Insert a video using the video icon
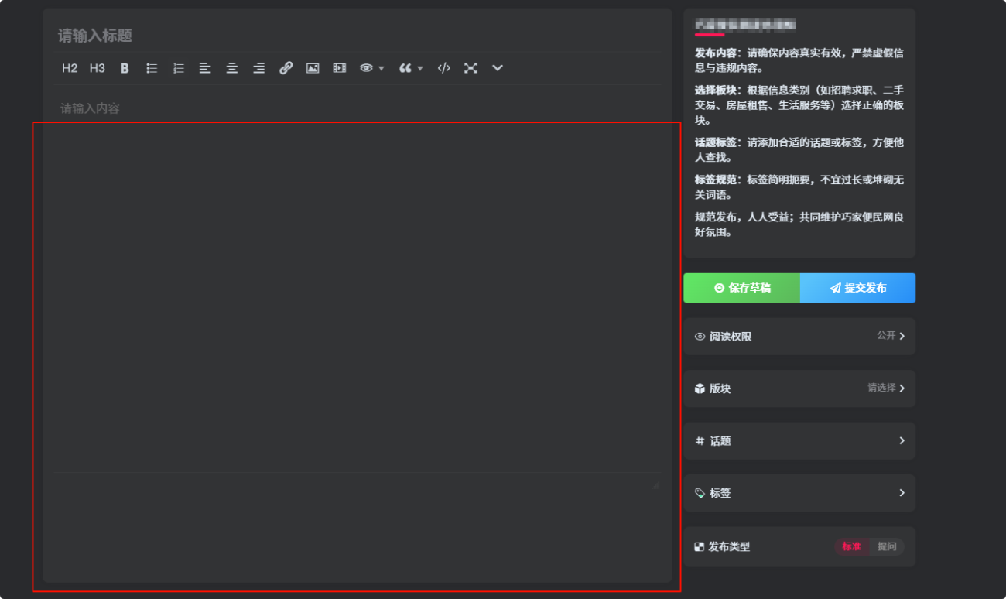 coord(338,68)
